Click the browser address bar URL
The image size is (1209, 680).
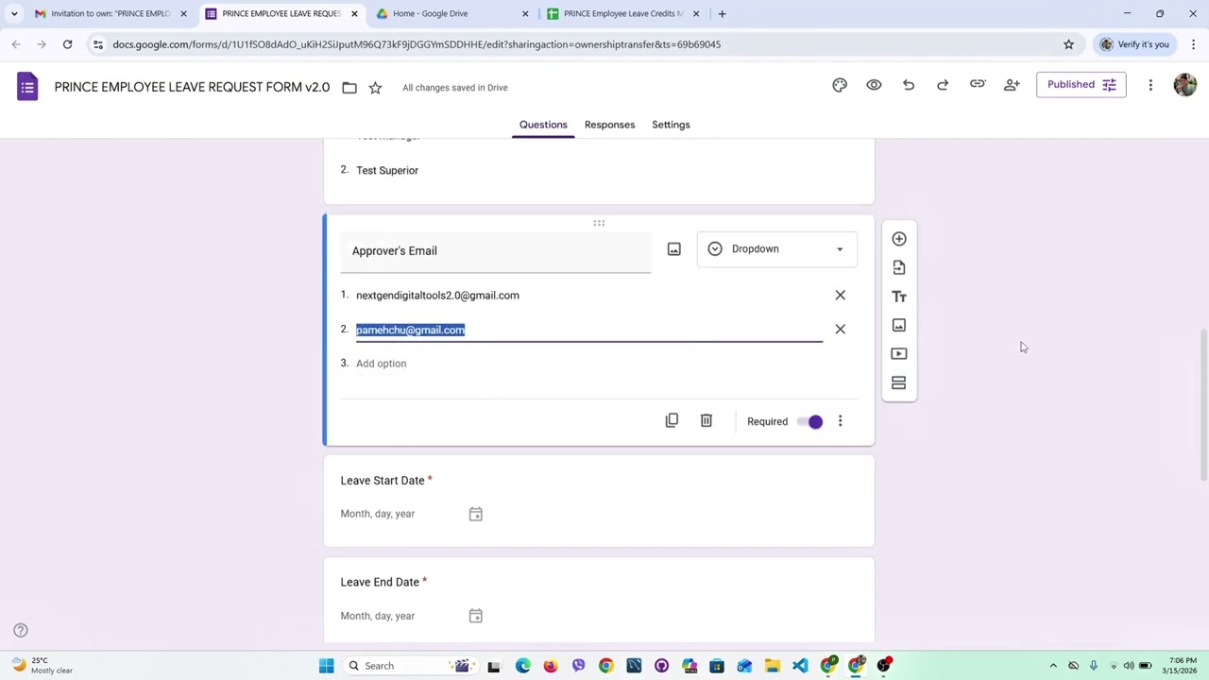(416, 44)
